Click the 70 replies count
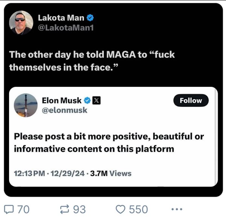 pyautogui.click(x=23, y=209)
